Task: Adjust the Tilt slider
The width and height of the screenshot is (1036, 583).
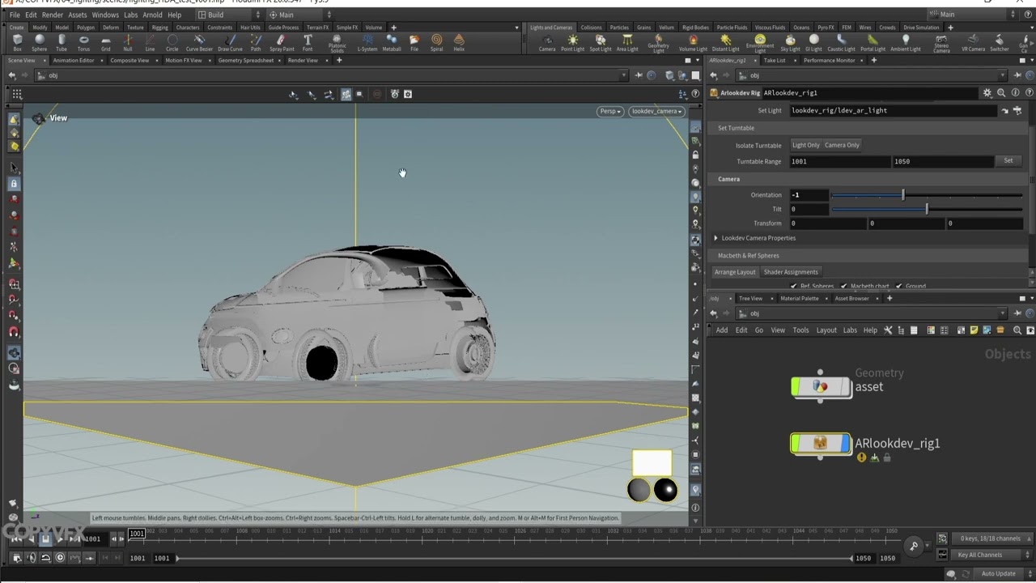Action: (x=927, y=209)
